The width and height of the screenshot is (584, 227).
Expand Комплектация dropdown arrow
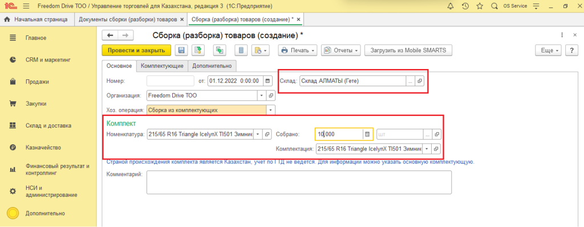427,149
